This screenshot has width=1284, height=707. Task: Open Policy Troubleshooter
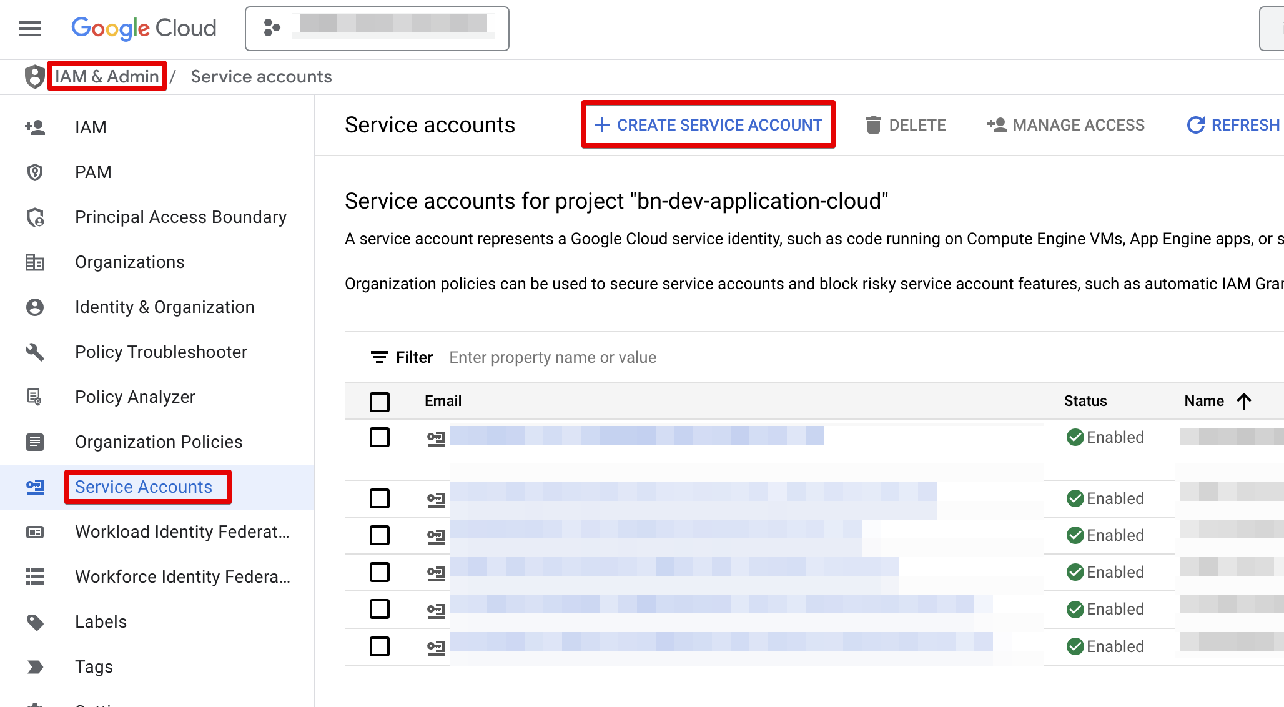click(x=161, y=352)
